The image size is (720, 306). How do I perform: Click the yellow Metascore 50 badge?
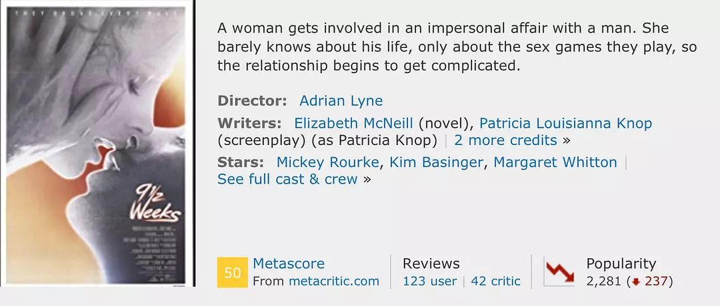(233, 273)
